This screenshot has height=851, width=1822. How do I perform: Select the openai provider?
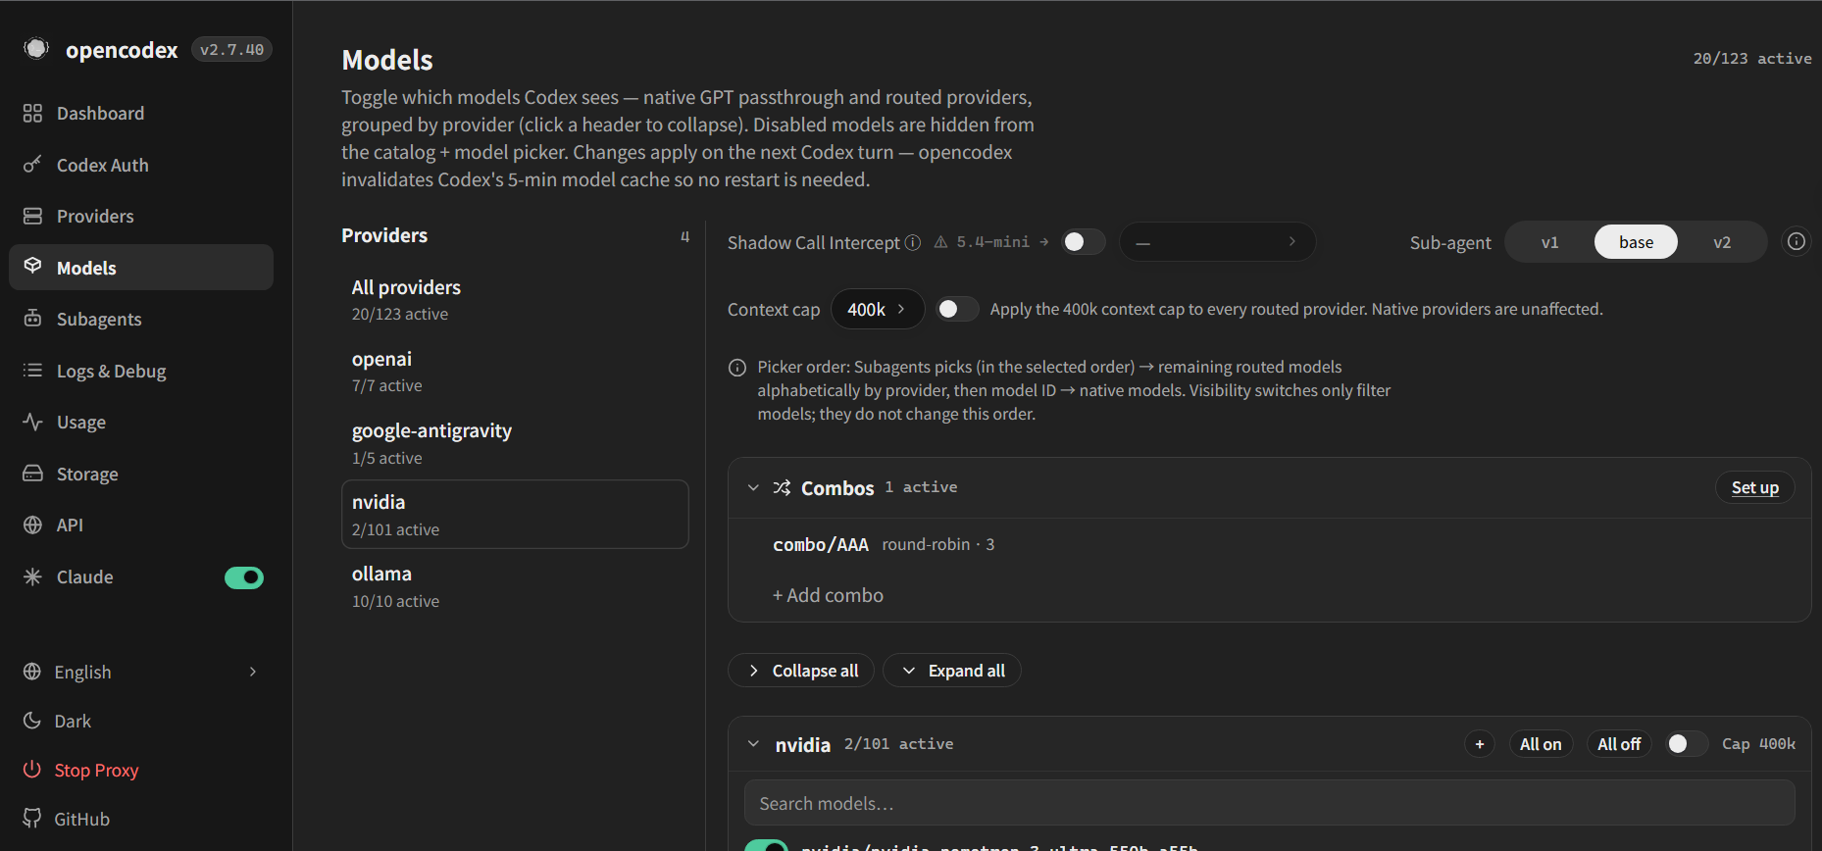pyautogui.click(x=515, y=372)
